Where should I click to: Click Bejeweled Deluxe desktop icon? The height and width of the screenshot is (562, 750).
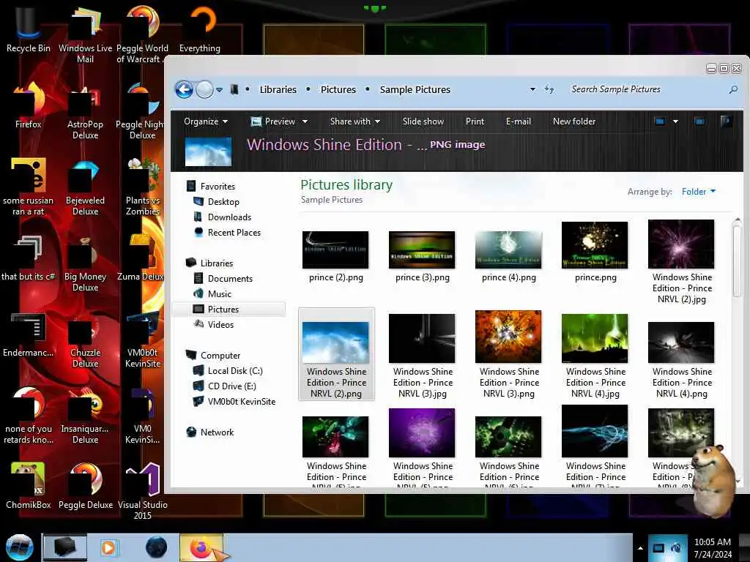(x=85, y=188)
